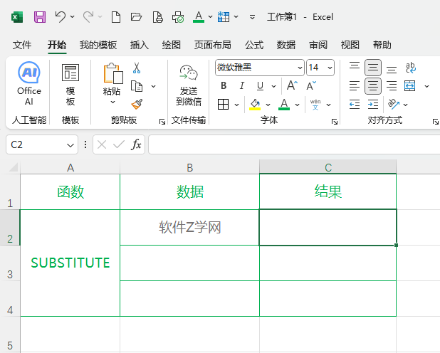Create a new blank workbook icon
This screenshot has height=353, width=440.
pos(116,17)
